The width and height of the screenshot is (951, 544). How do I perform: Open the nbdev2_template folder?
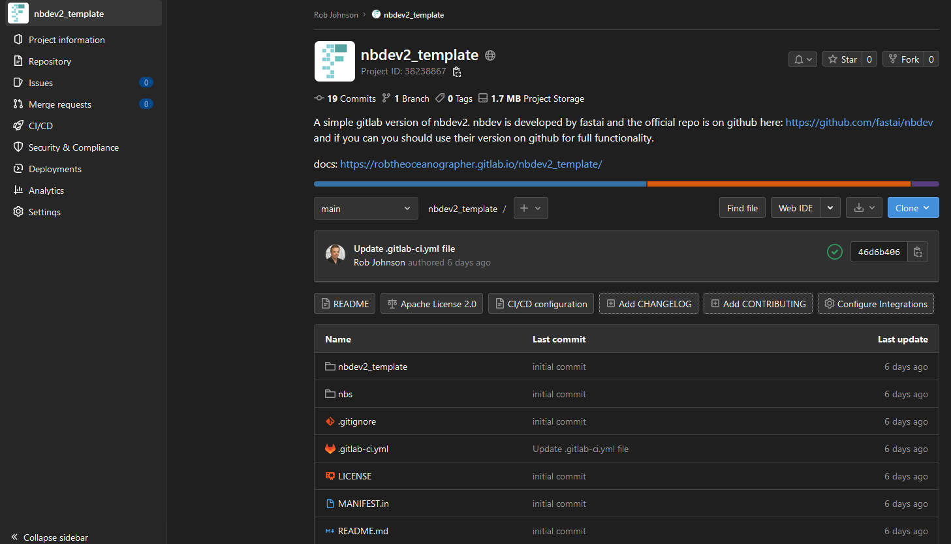(372, 367)
